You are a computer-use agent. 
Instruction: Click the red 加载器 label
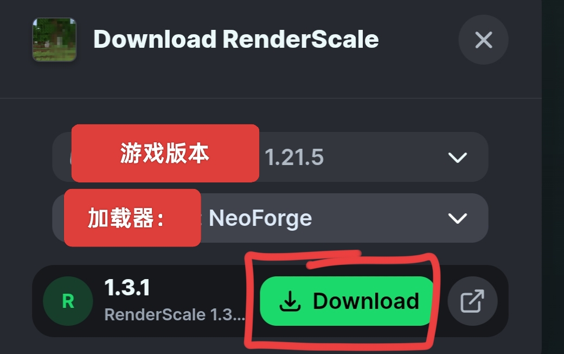tap(132, 218)
